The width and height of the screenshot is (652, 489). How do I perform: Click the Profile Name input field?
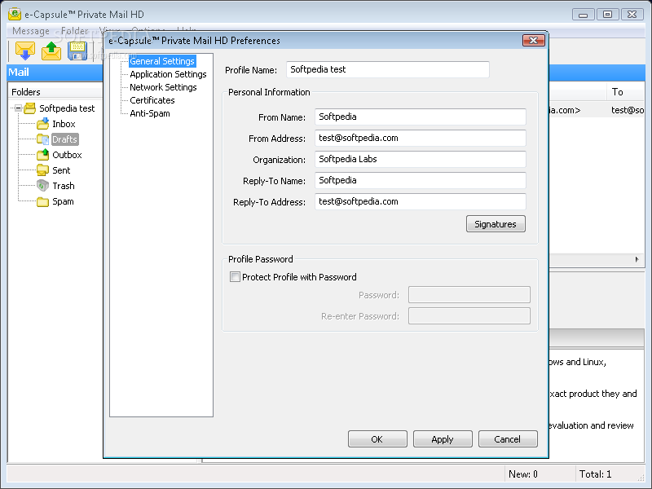388,69
